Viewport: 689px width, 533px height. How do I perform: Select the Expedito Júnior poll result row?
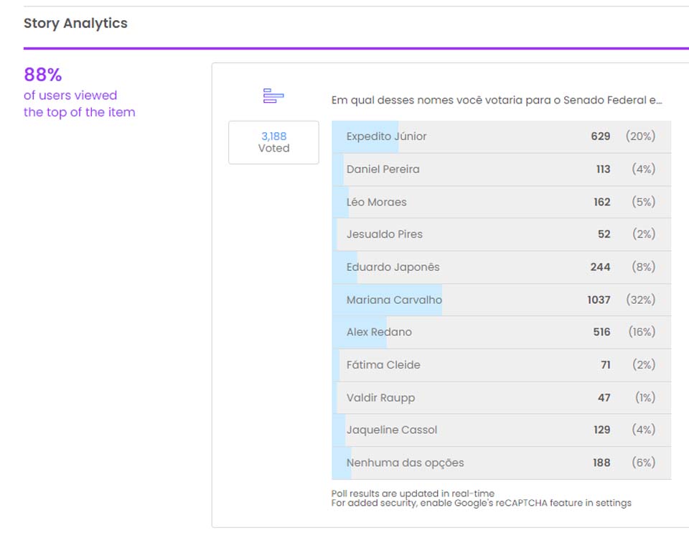coord(501,136)
